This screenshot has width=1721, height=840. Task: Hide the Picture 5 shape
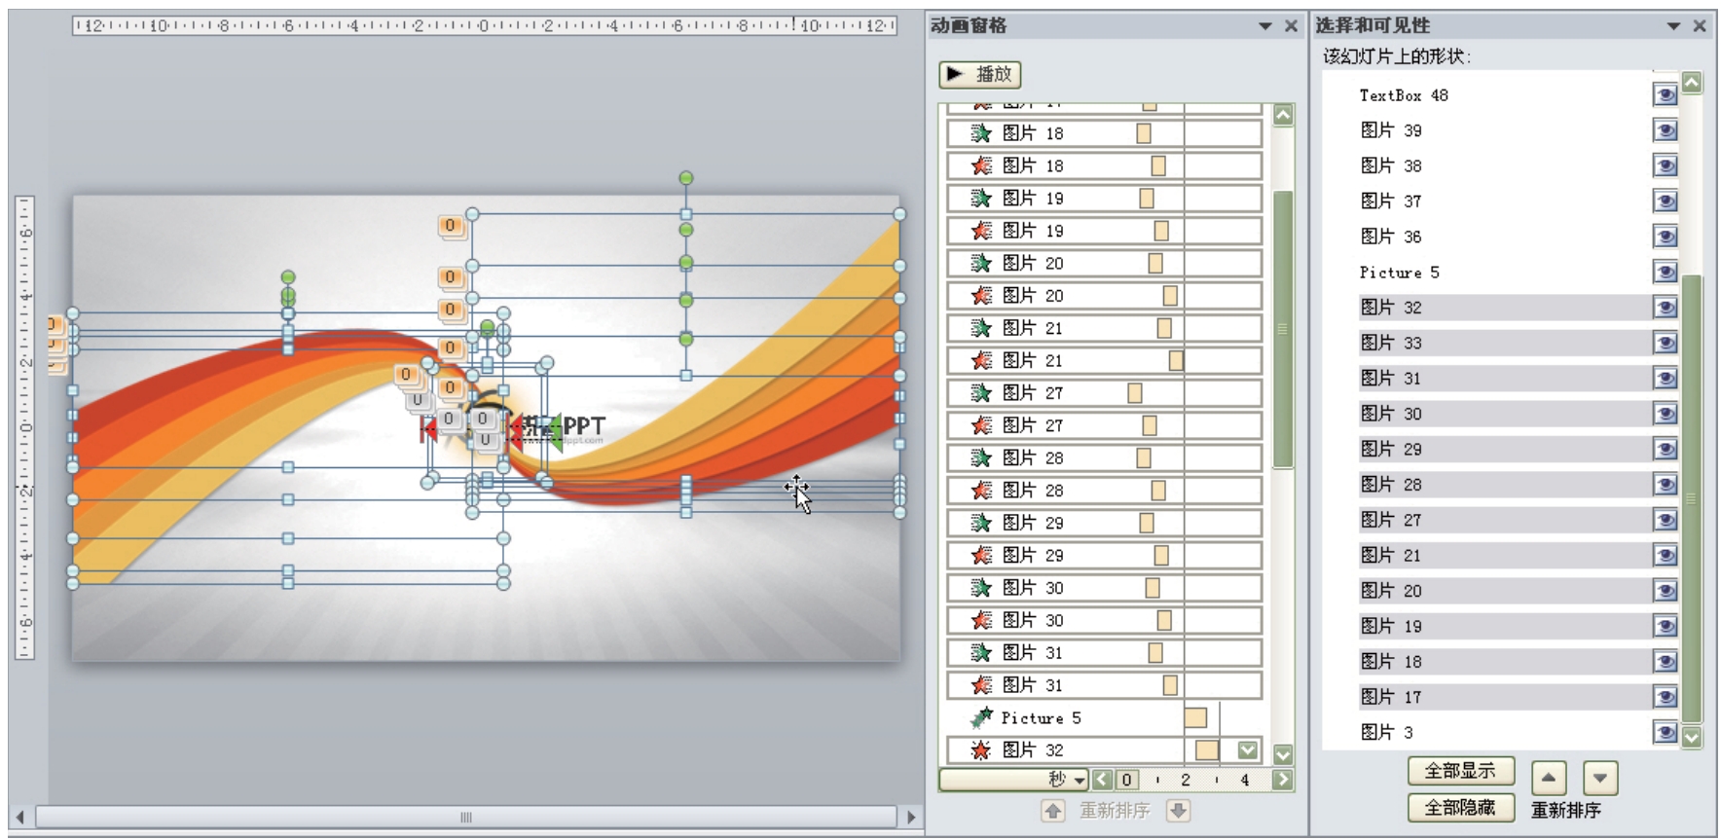click(x=1665, y=273)
